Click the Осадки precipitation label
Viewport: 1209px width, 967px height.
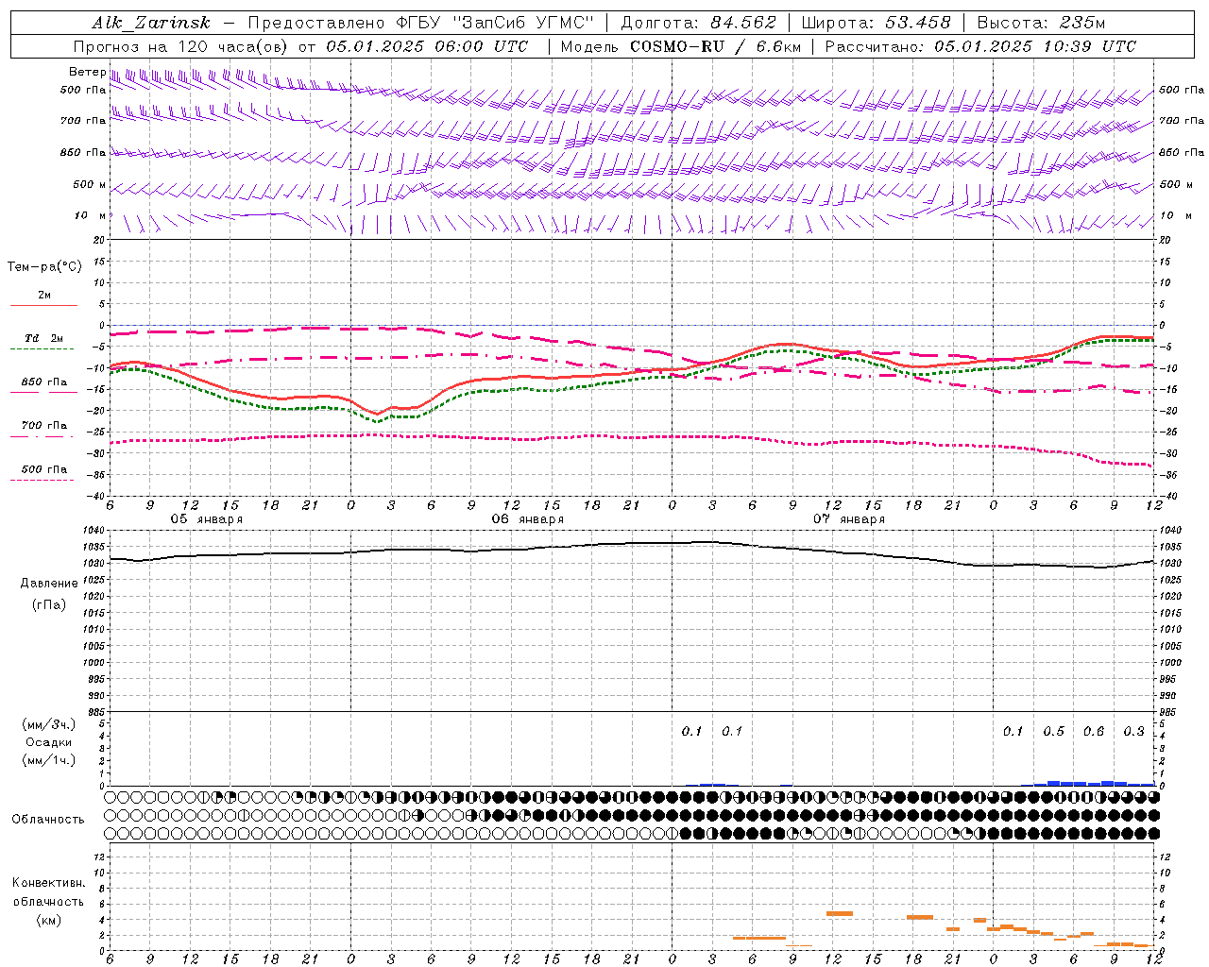[x=48, y=742]
